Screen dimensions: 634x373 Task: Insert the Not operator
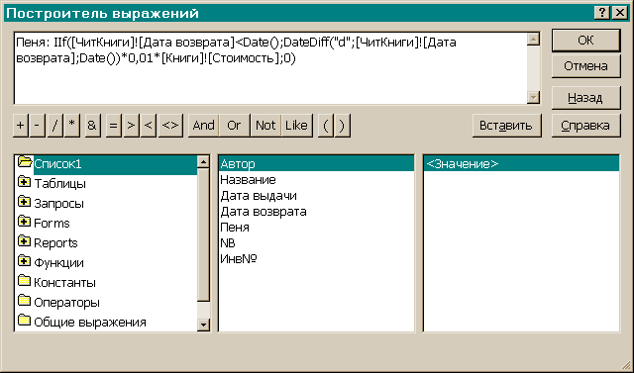pos(265,126)
